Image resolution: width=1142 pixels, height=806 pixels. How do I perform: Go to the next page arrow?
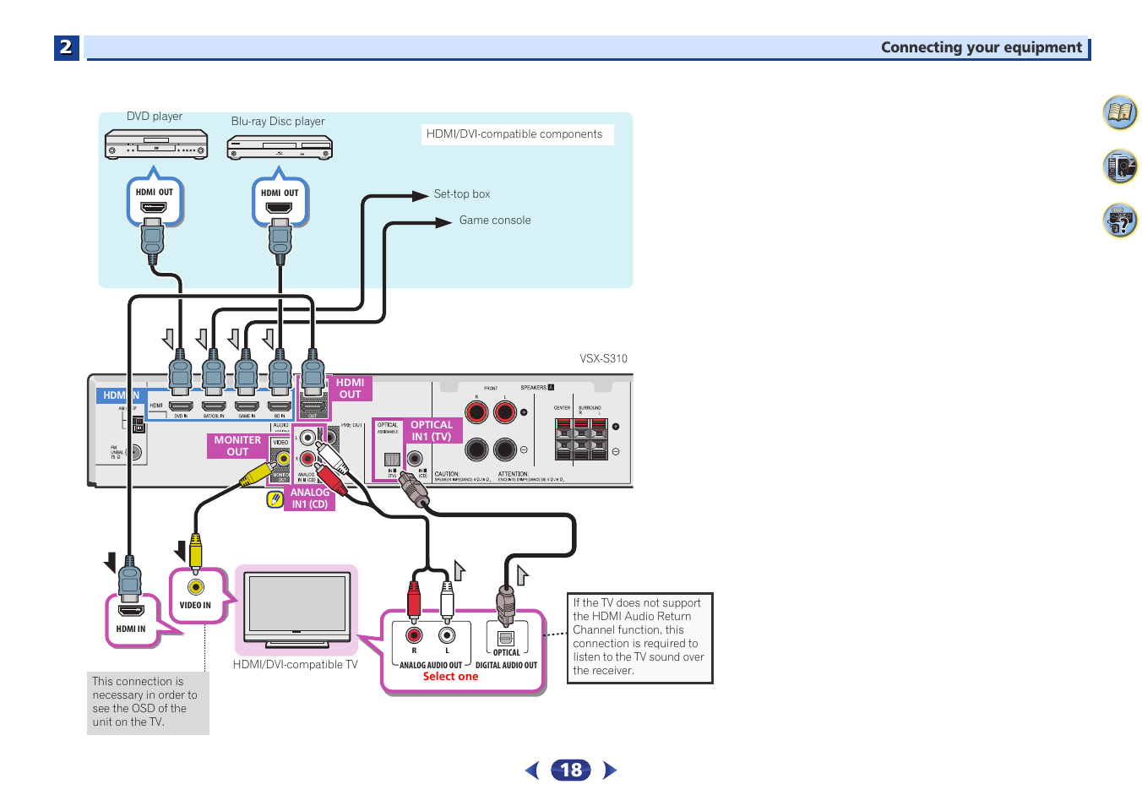point(610,771)
